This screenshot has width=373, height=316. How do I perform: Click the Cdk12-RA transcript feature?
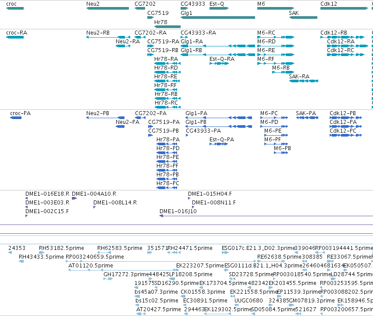tap(348, 46)
